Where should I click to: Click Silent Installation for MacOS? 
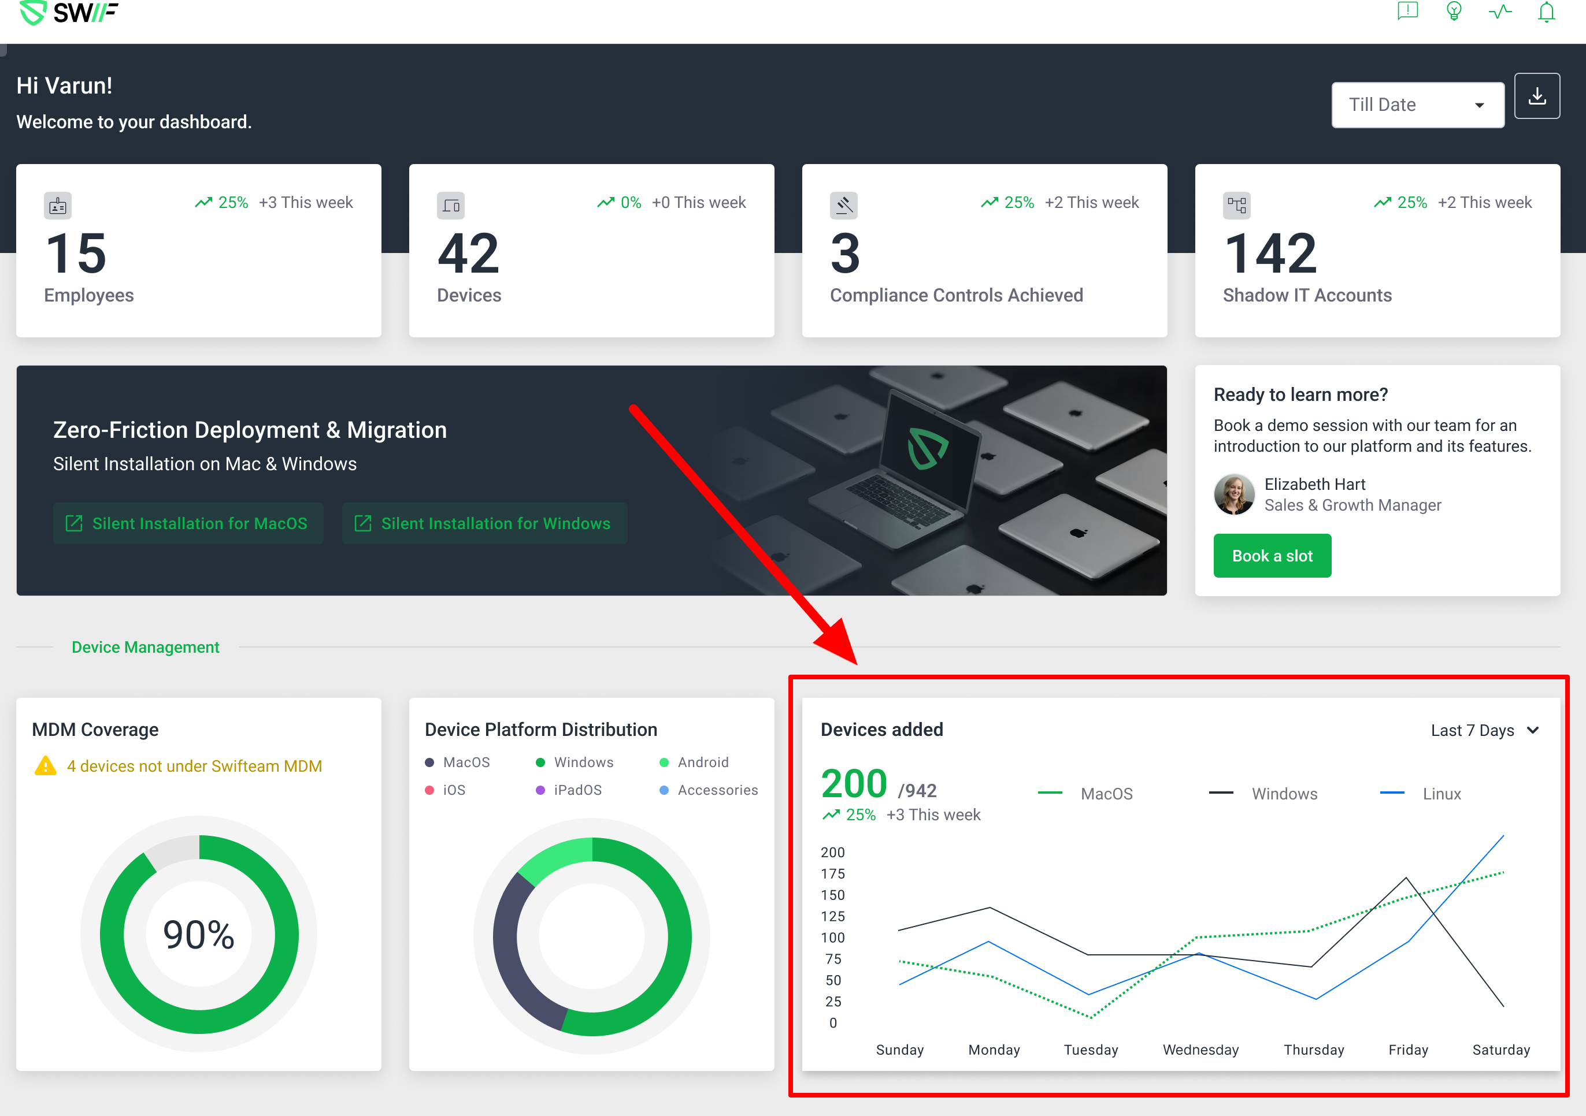(x=188, y=523)
